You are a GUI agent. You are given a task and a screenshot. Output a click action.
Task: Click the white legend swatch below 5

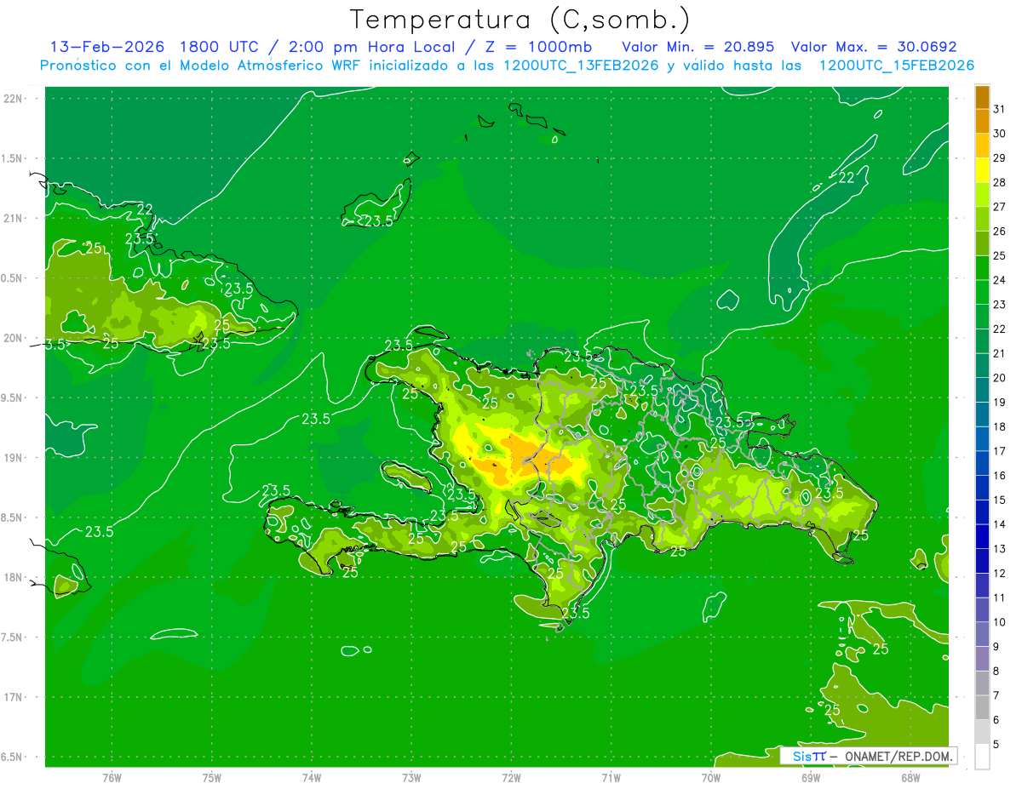(x=982, y=757)
